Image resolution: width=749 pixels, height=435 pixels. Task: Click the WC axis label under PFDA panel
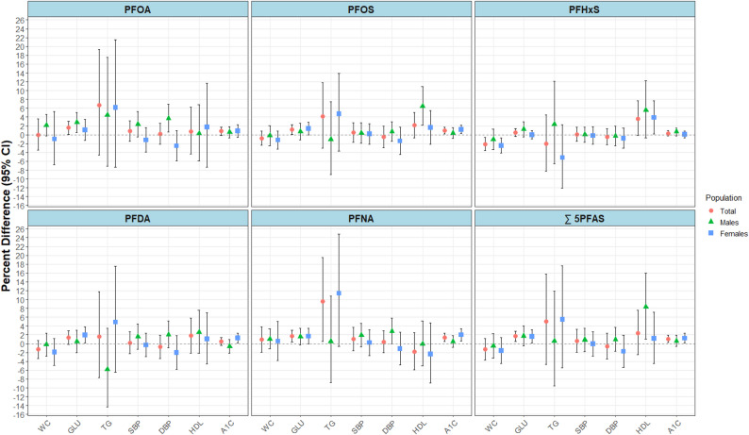[44, 425]
